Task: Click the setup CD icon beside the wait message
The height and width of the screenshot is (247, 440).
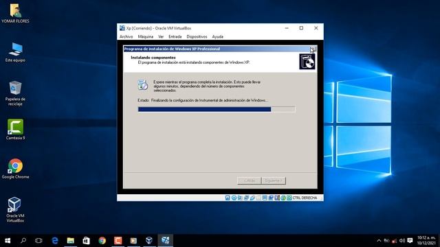Action: click(142, 85)
